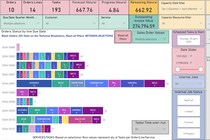Click the Remaining (Hours) KPI card

[x=143, y=7]
